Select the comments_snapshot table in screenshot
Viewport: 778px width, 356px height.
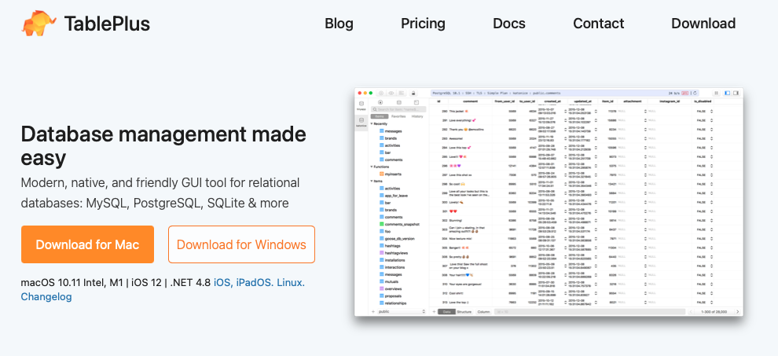click(x=399, y=225)
